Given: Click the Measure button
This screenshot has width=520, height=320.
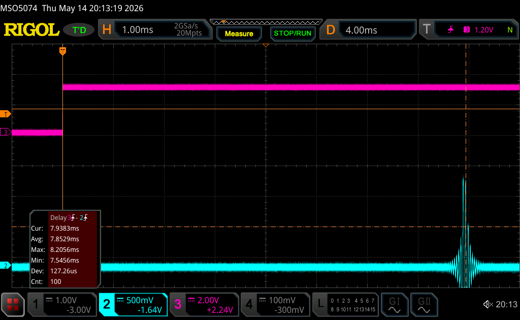Looking at the screenshot, I should pos(239,34).
